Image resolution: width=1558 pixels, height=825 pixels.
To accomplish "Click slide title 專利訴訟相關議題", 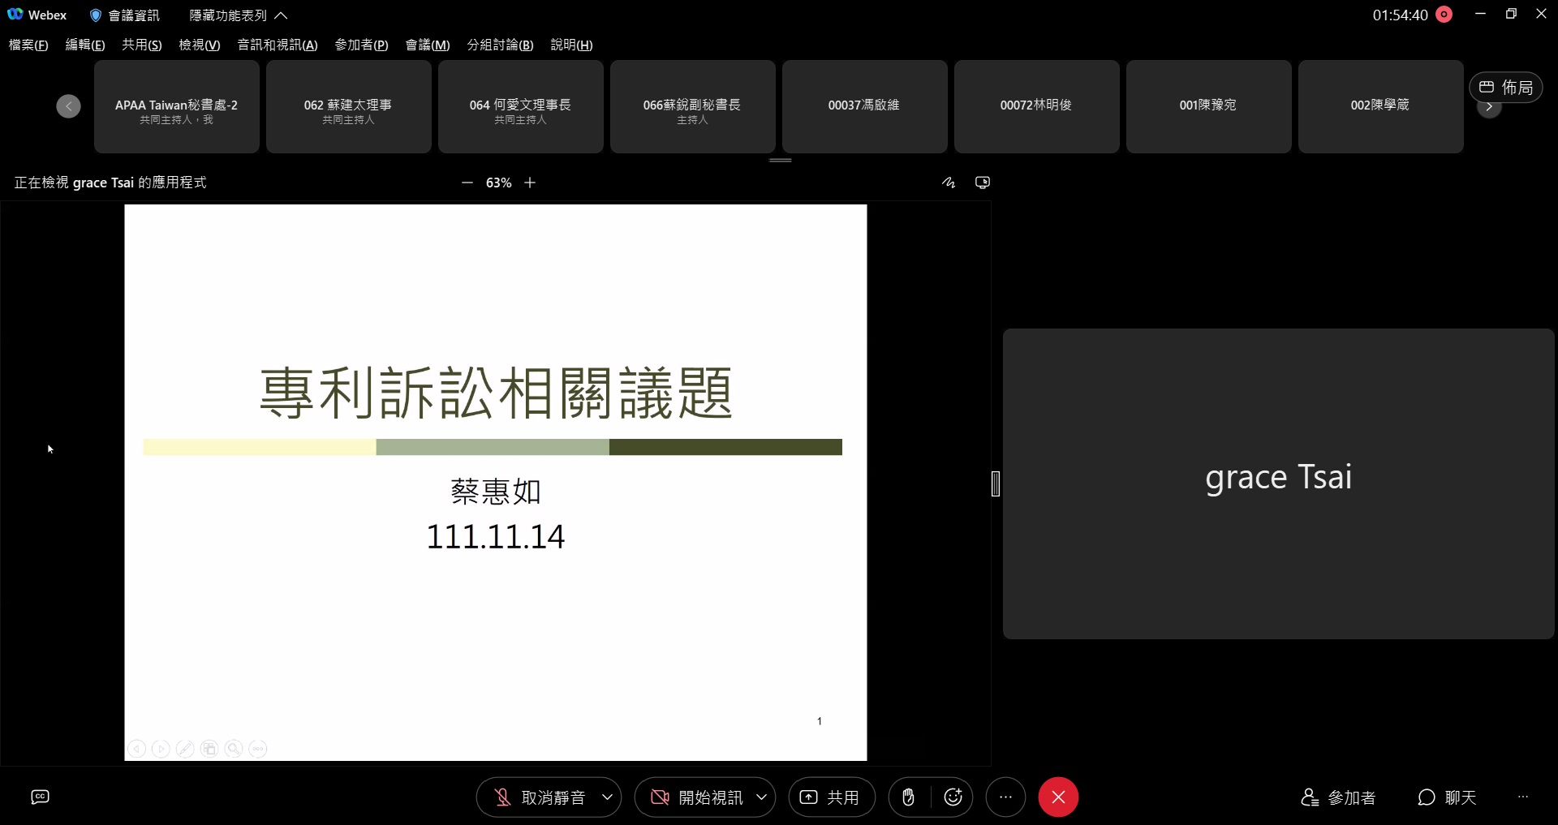I will tap(496, 393).
